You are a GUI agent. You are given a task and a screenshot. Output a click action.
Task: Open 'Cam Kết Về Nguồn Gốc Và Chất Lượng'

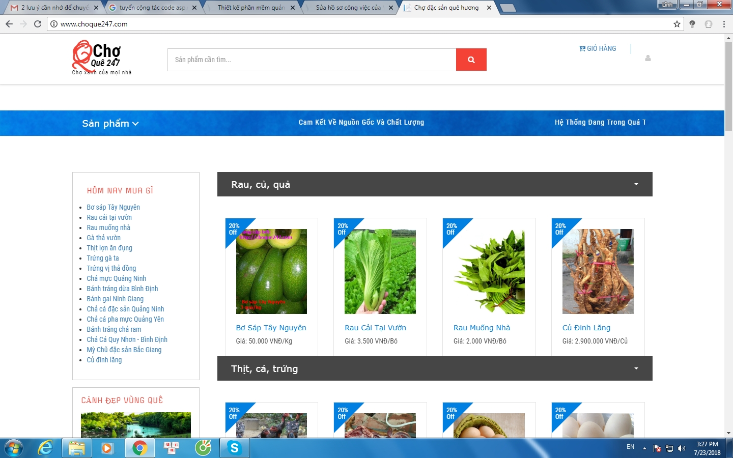pyautogui.click(x=361, y=122)
